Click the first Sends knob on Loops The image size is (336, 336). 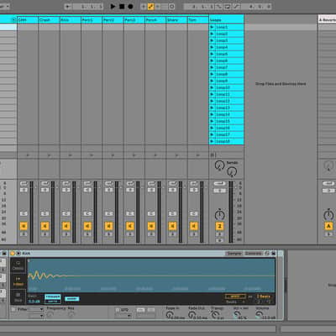(x=219, y=165)
